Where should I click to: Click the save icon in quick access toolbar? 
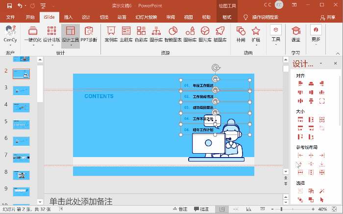pos(7,5)
